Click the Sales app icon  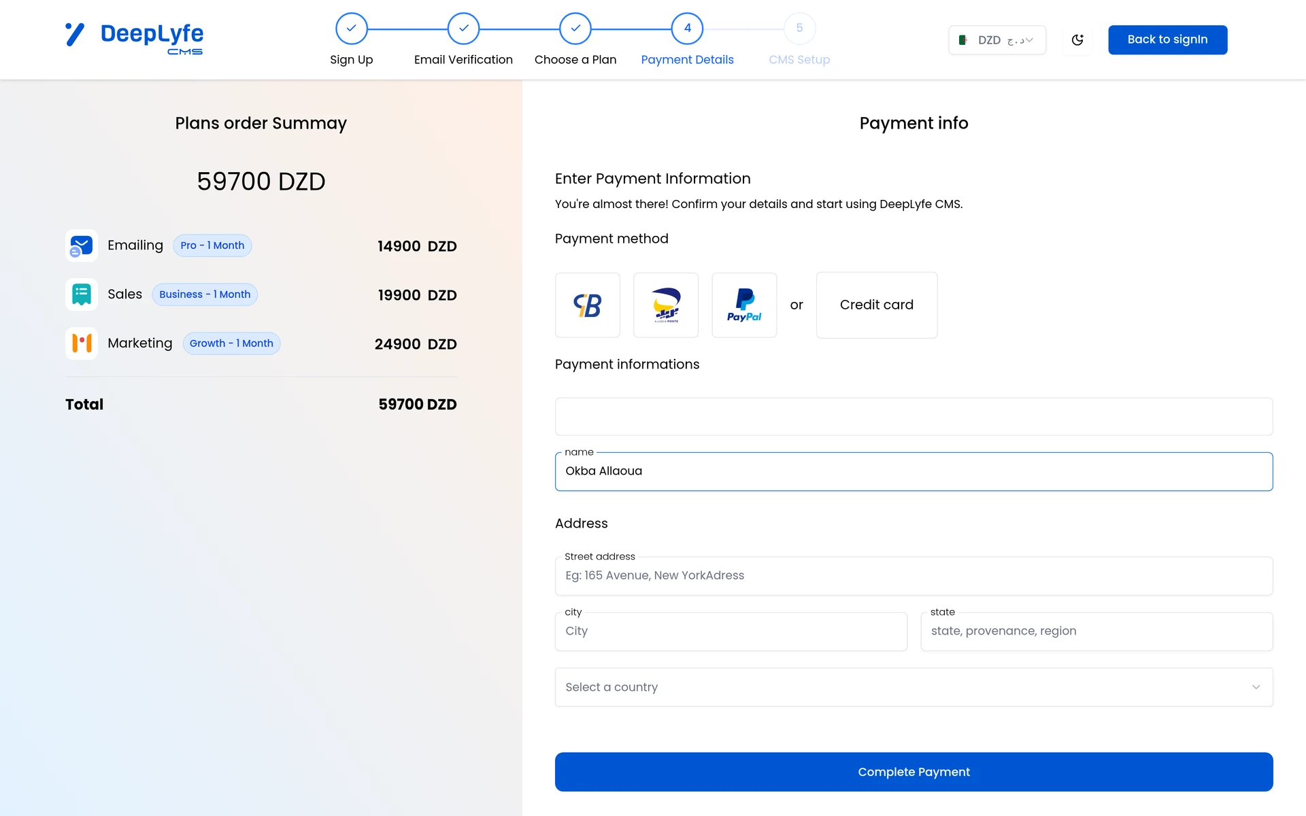point(82,294)
